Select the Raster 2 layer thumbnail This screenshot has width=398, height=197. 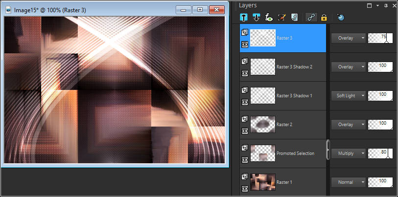pos(263,125)
